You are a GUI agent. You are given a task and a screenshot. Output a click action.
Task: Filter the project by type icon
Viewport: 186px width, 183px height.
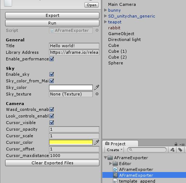point(172,150)
